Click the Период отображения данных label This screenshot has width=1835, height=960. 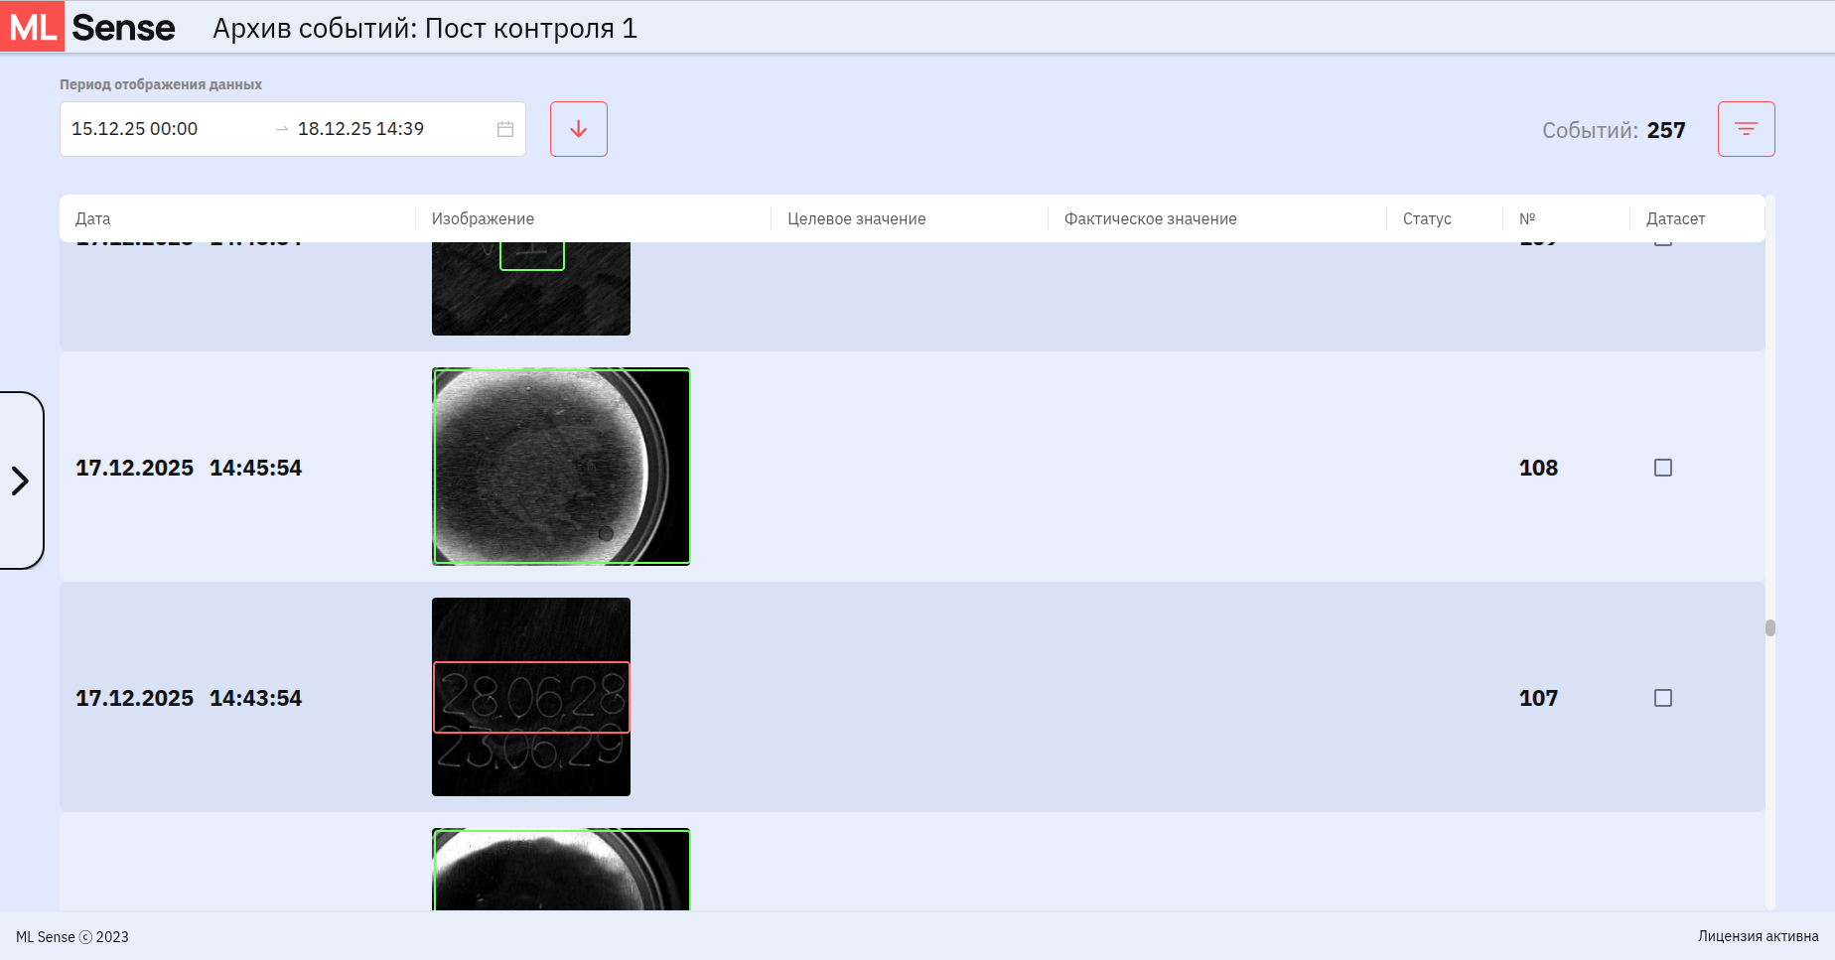coord(161,84)
